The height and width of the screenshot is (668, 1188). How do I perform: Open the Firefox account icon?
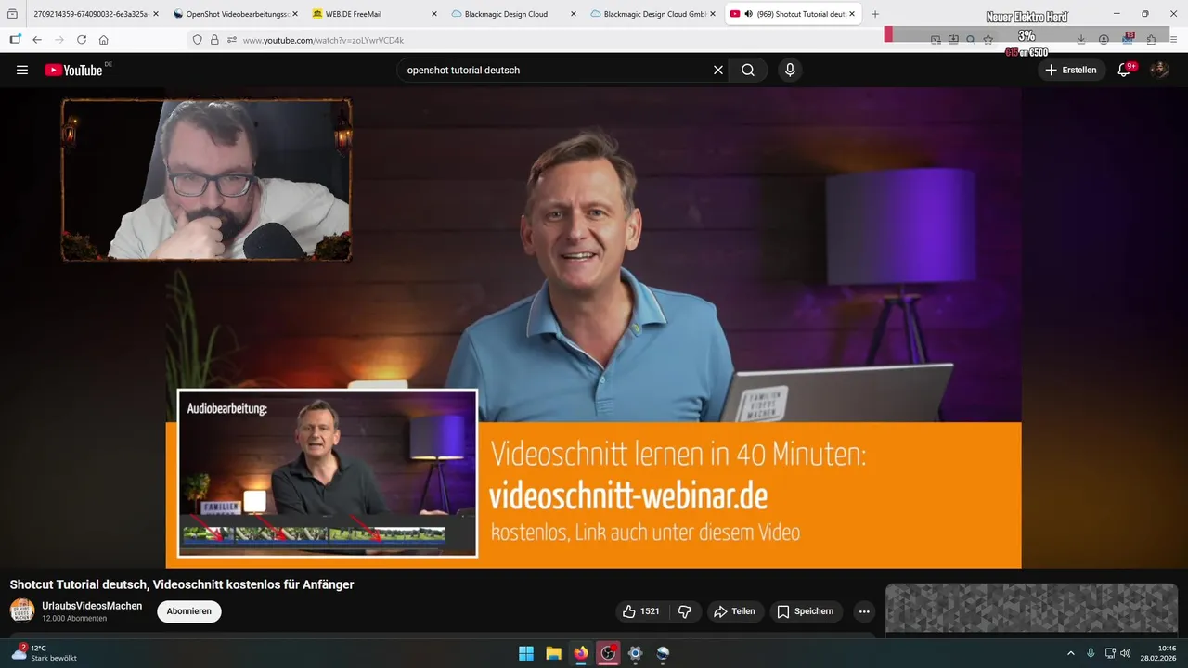point(1104,40)
